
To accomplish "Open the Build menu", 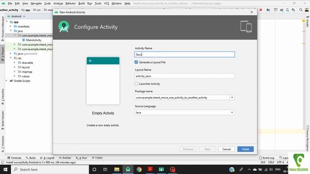I will tap(81, 3).
